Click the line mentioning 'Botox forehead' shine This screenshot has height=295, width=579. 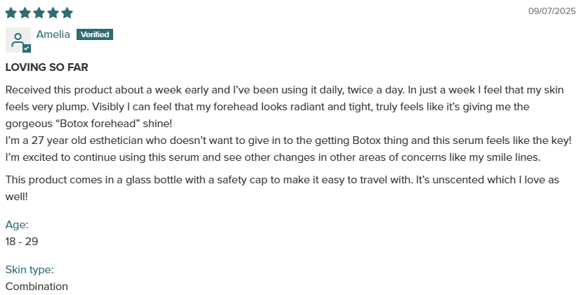click(89, 124)
